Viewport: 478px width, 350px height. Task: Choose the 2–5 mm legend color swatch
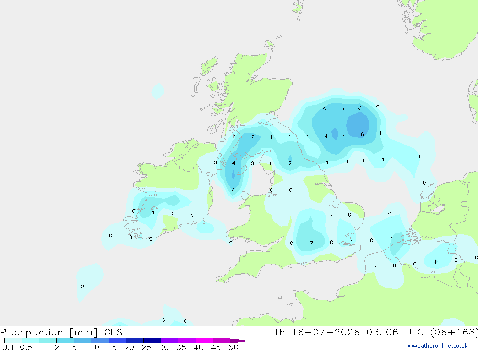pos(65,340)
